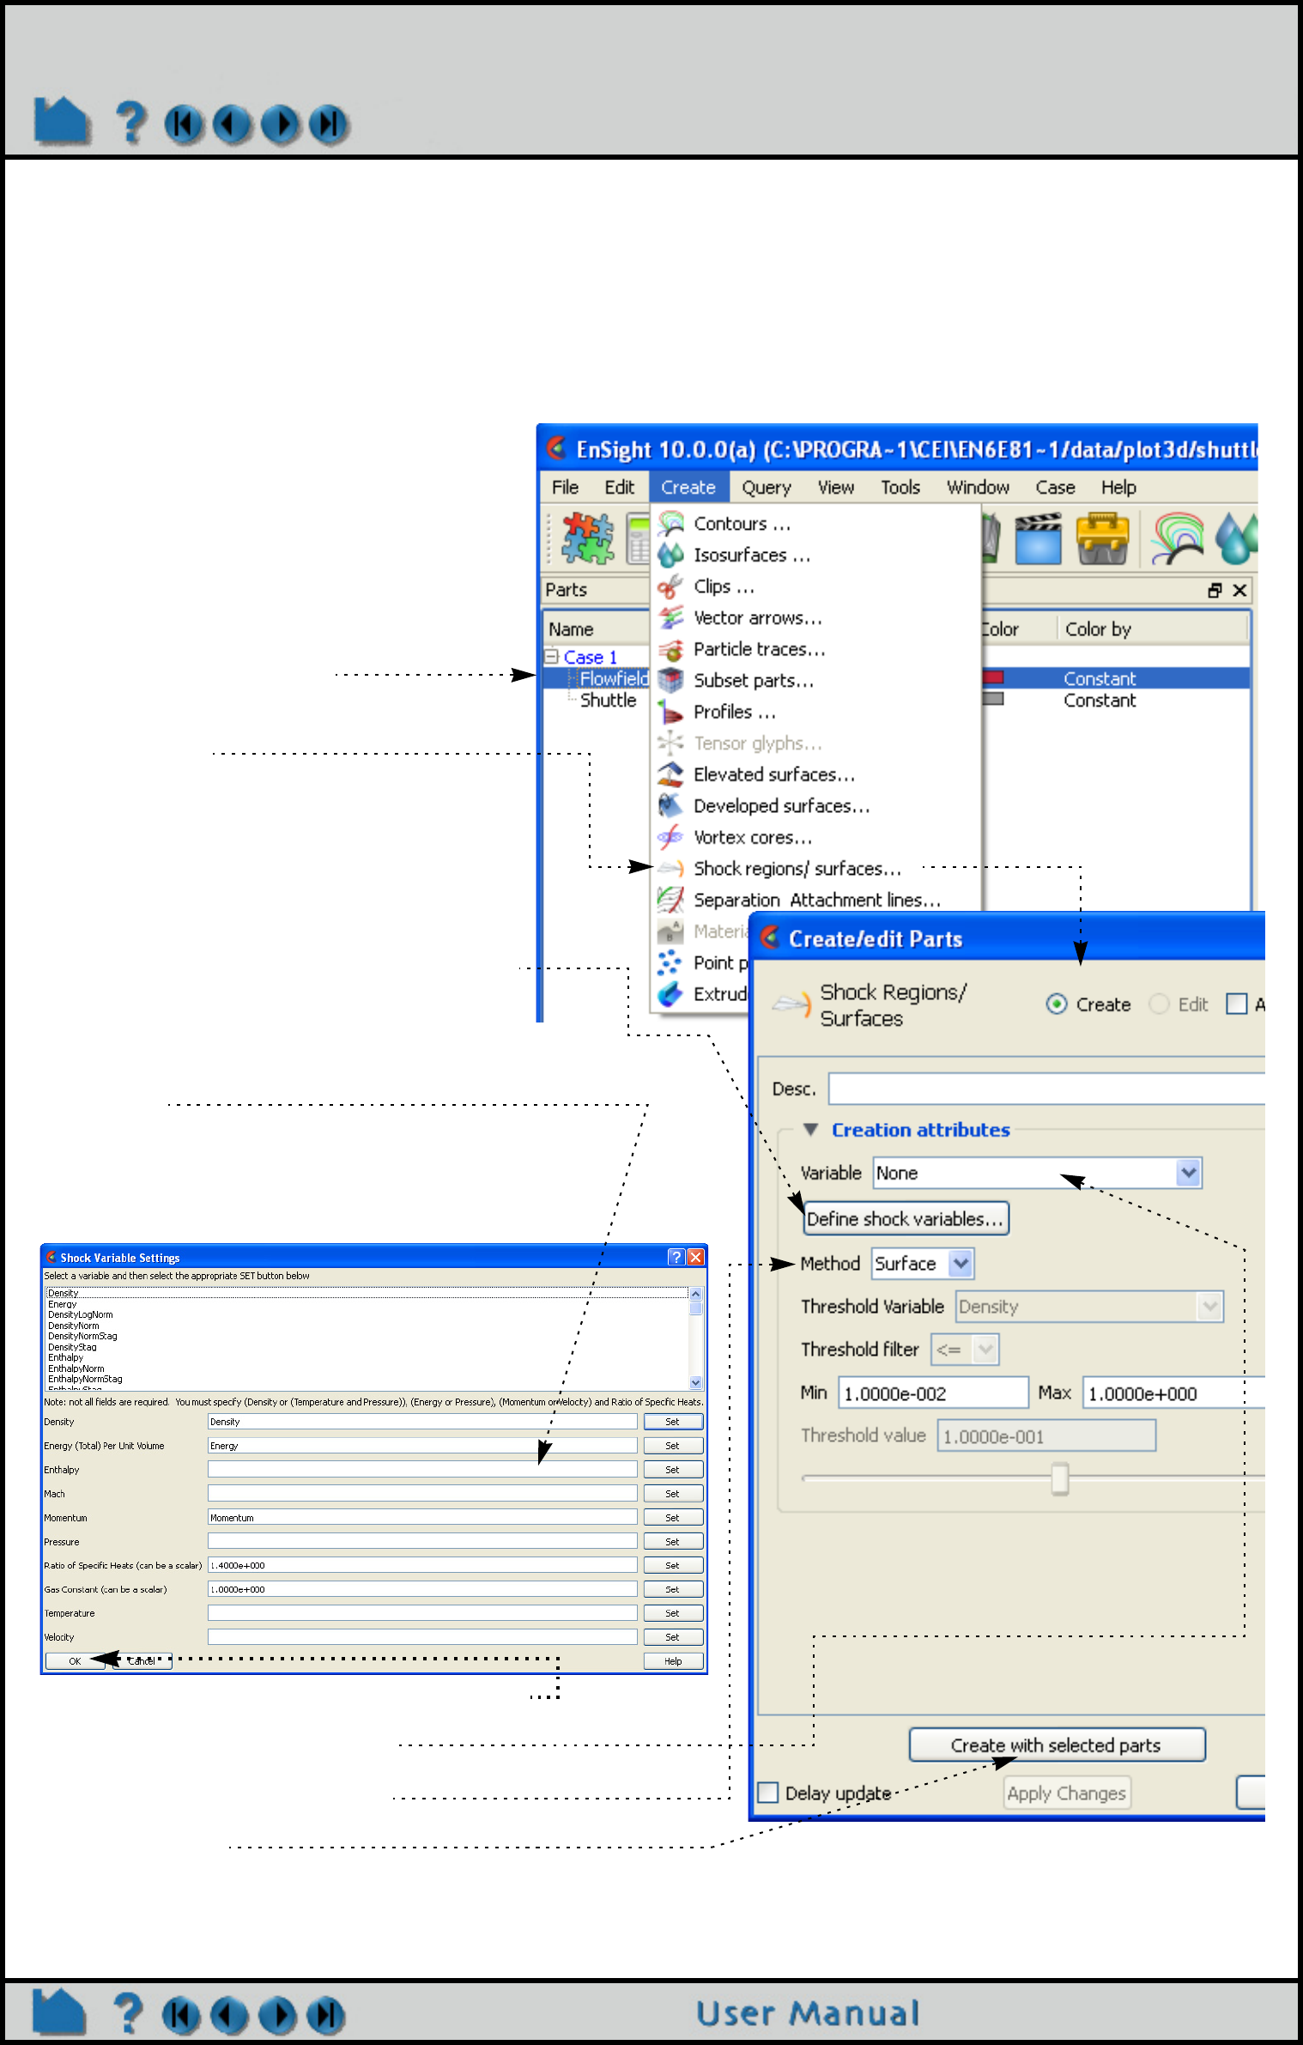The width and height of the screenshot is (1303, 2045).
Task: Click Help button in Shock Variable Settings
Action: click(673, 1661)
